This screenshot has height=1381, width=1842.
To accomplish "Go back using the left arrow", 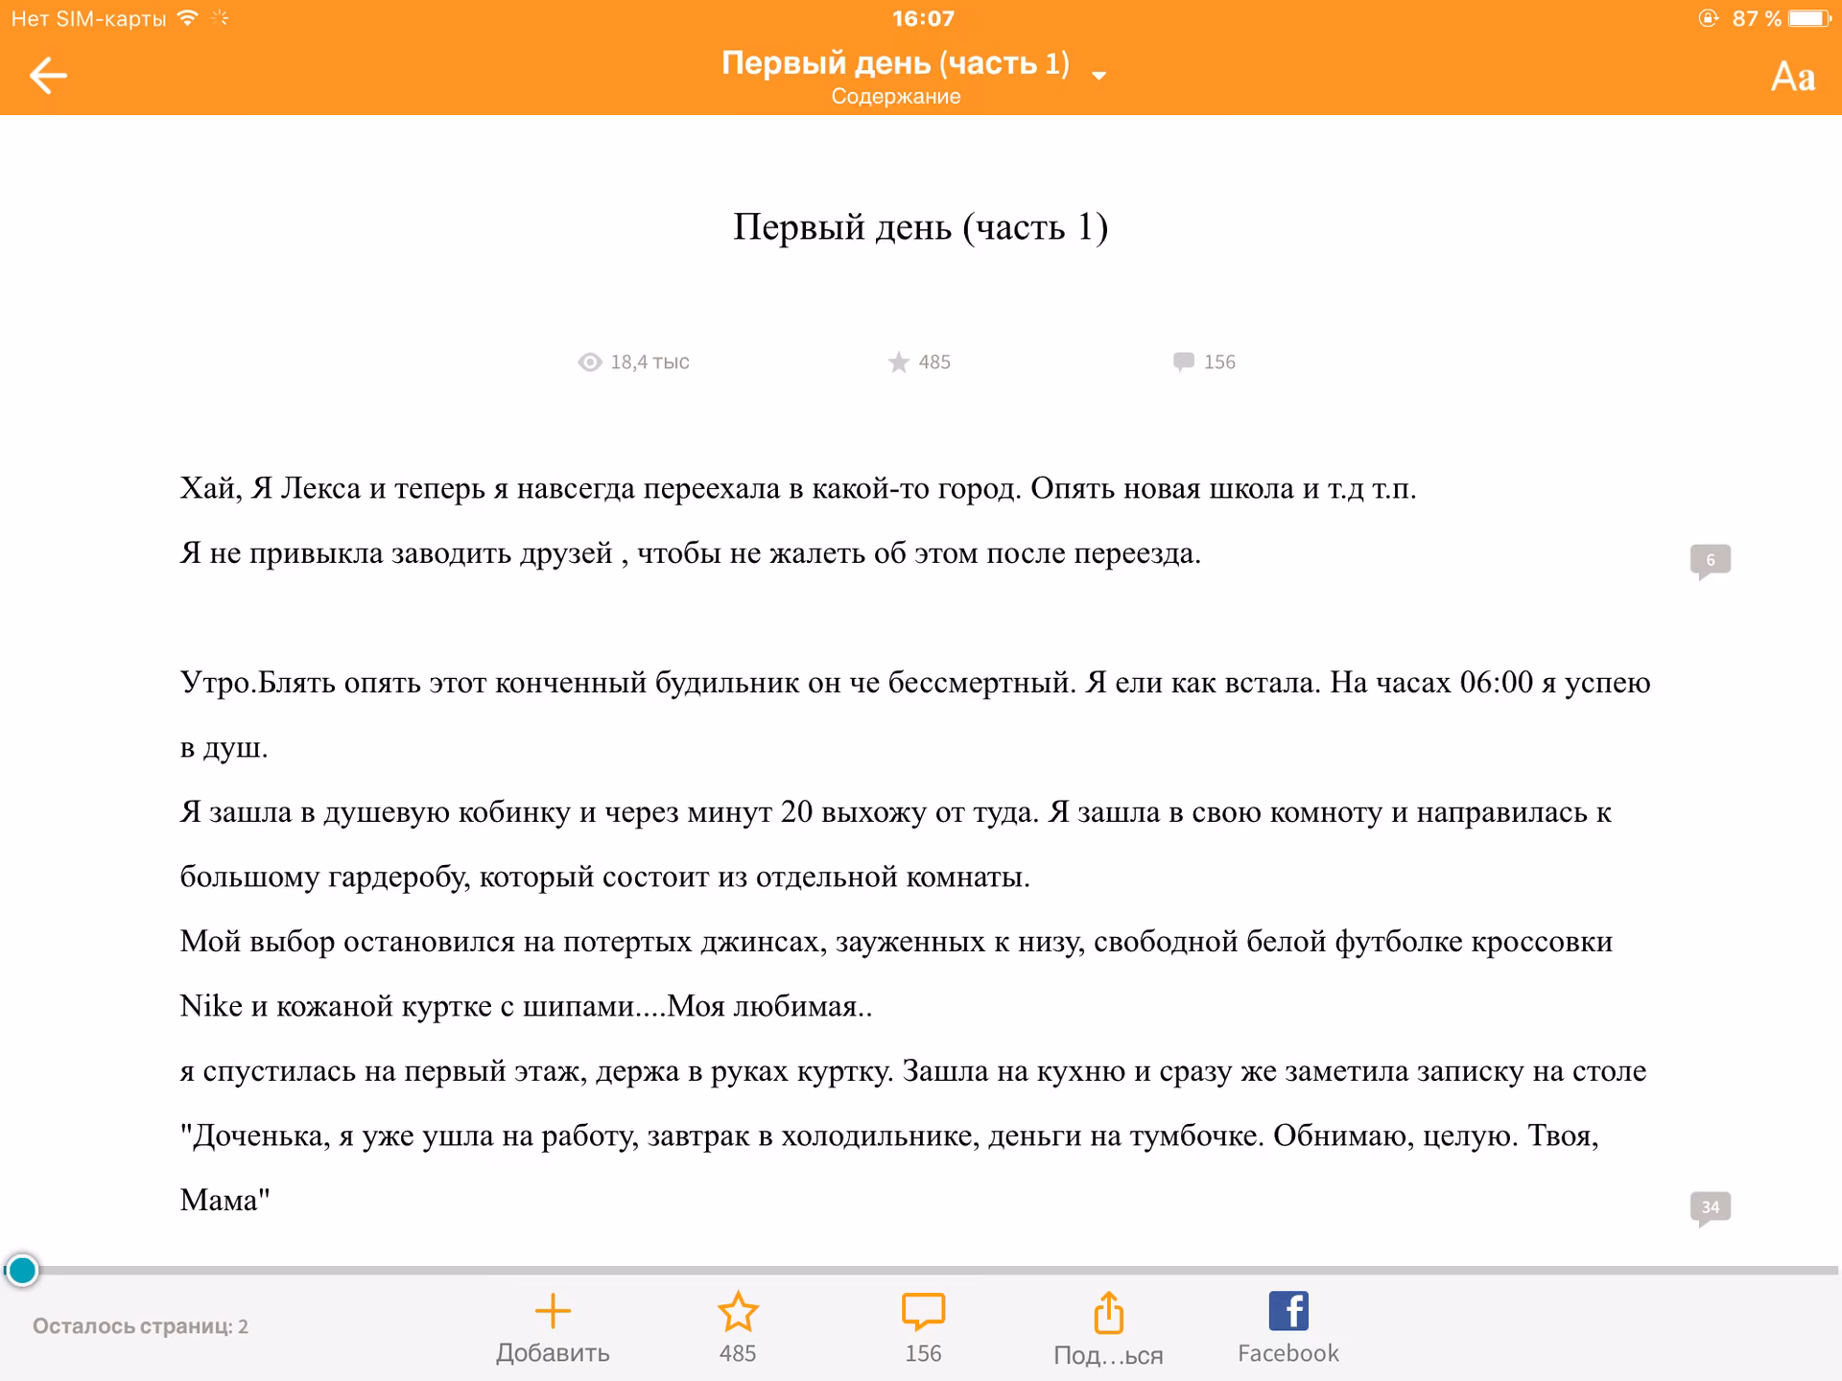I will click(x=48, y=76).
